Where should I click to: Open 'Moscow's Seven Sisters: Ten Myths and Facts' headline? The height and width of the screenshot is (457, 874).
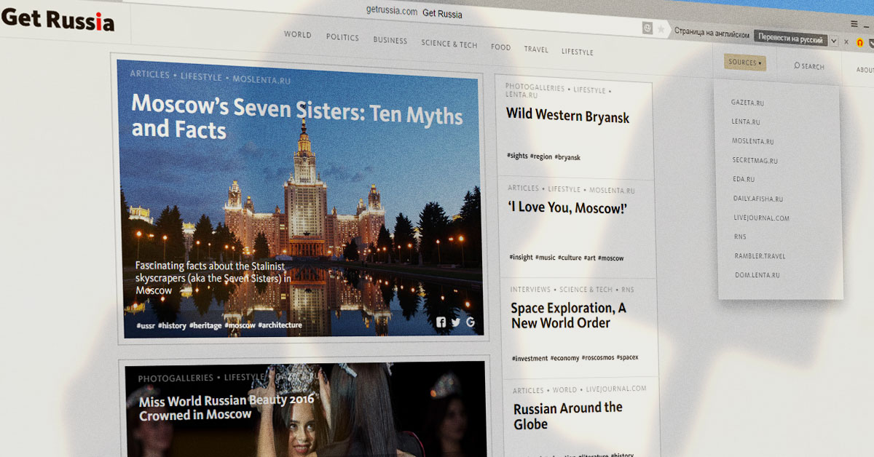click(x=296, y=116)
